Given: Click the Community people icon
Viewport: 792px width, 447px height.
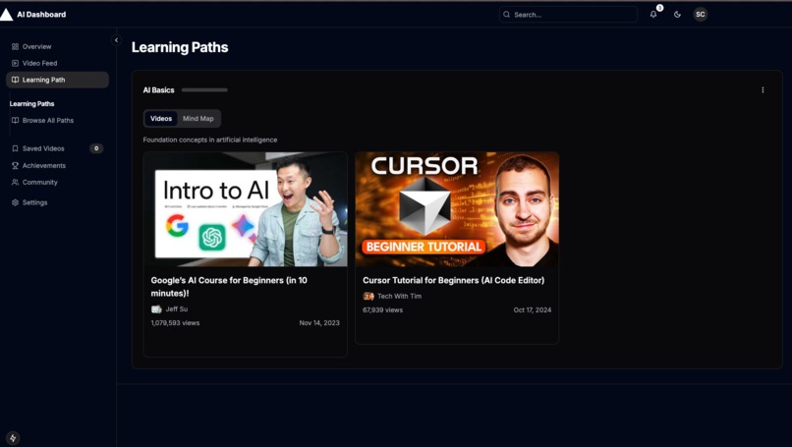Looking at the screenshot, I should click(x=15, y=183).
